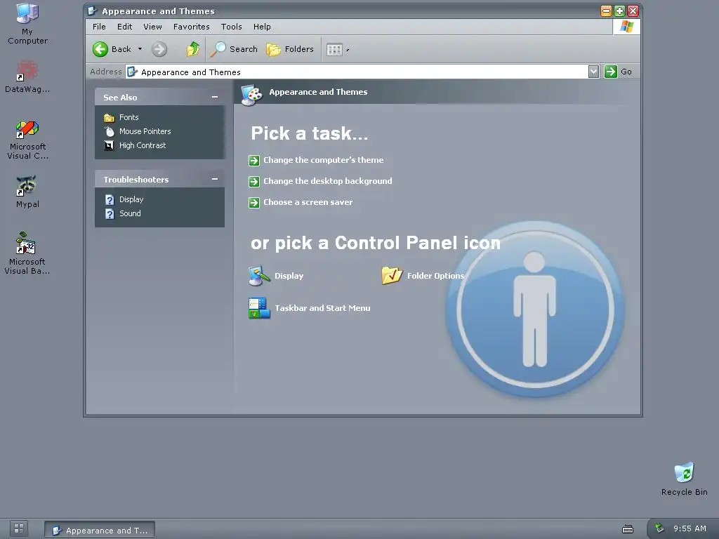The width and height of the screenshot is (719, 539).
Task: Open the Display control panel icon
Action: 259,276
